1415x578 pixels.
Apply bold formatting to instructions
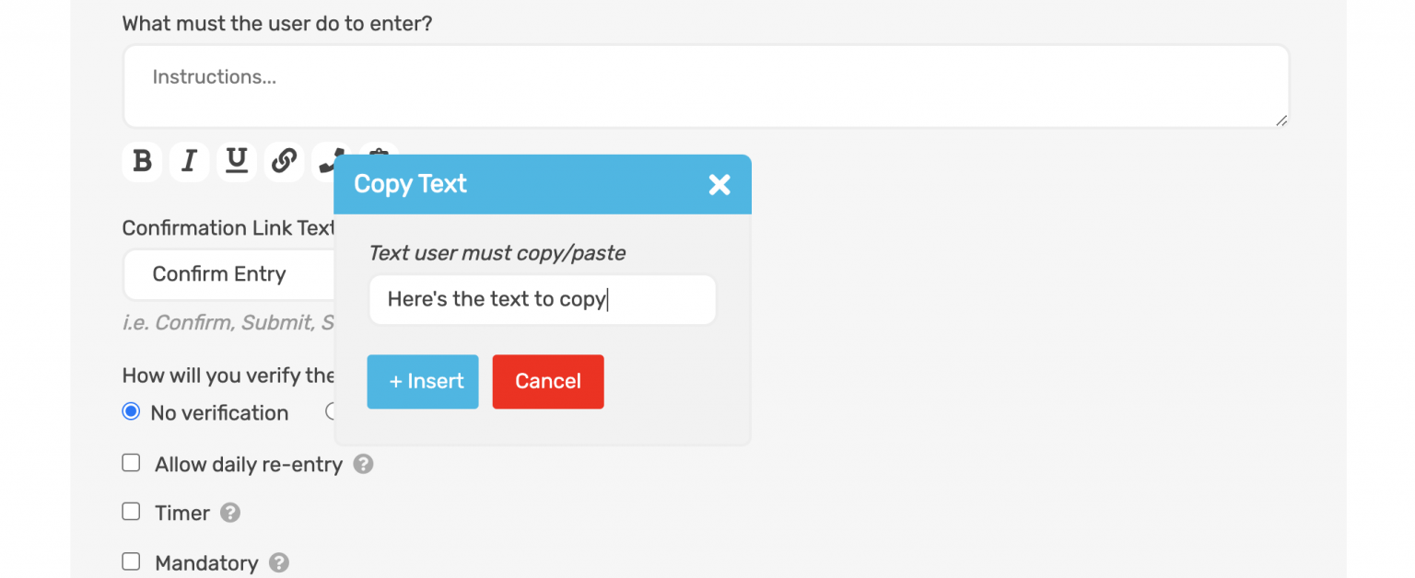click(141, 161)
